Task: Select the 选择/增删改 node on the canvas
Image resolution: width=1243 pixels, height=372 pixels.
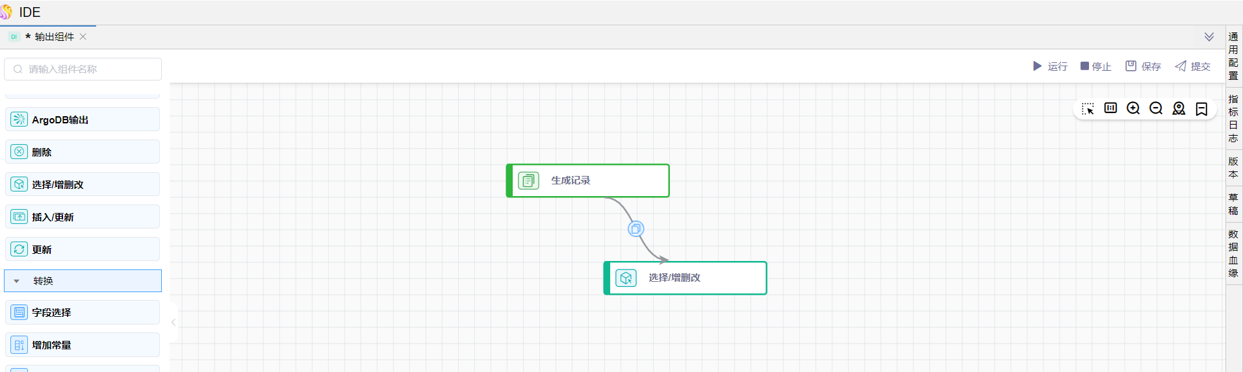Action: (686, 278)
